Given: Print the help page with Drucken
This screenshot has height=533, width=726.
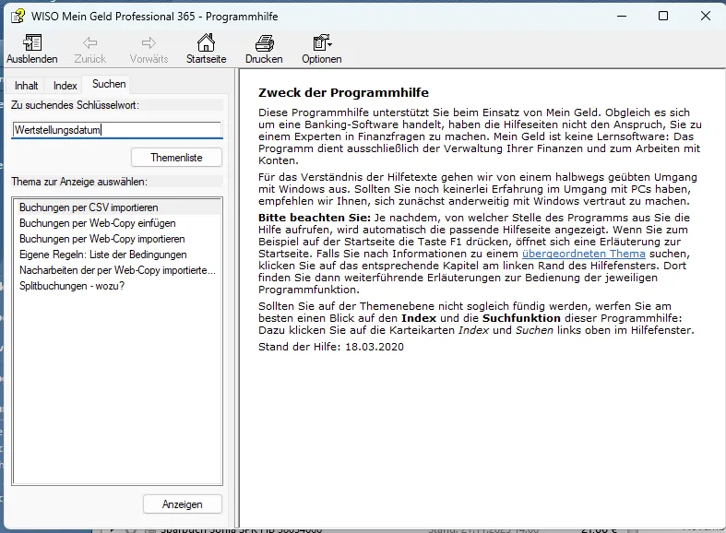Looking at the screenshot, I should 264,43.
